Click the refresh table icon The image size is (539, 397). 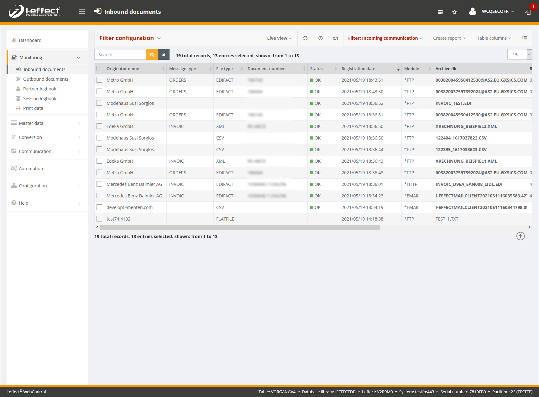[305, 38]
